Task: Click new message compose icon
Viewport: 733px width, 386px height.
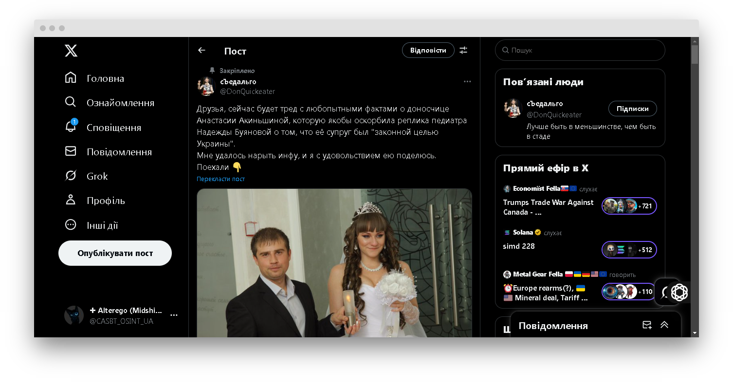Action: (647, 325)
